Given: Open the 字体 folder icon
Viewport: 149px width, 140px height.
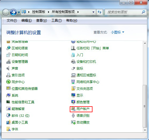Looking at the screenshot, I should pyautogui.click(x=8, y=129).
